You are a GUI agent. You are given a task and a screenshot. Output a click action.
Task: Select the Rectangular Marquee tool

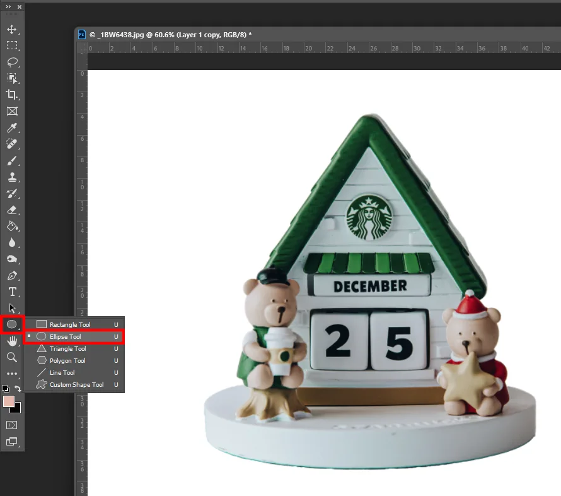(x=12, y=45)
